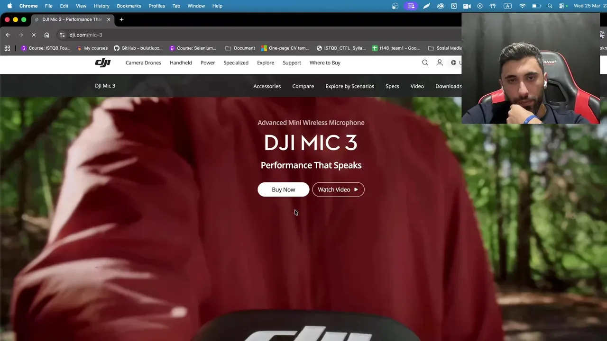This screenshot has width=607, height=341.
Task: Open t148_team1 - Goo... bookmark
Action: 396,48
